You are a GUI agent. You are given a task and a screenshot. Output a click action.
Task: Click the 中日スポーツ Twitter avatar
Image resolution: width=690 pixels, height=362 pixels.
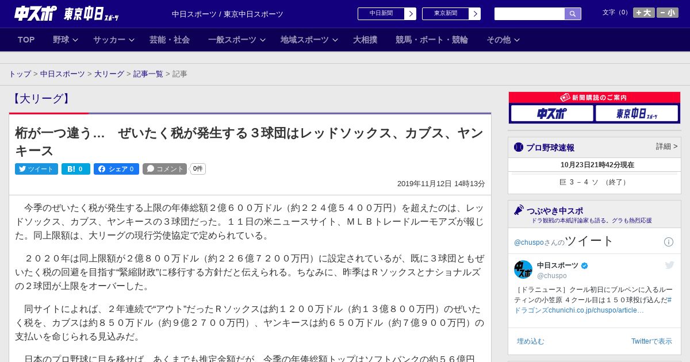point(523,269)
